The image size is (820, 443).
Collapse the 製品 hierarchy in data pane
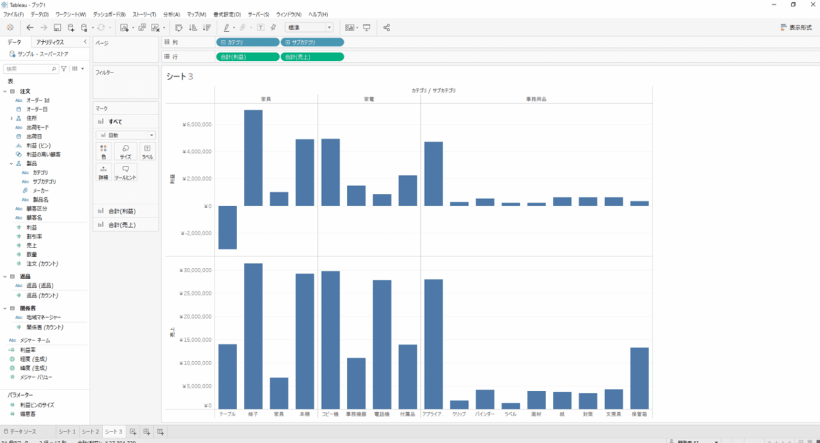12,163
